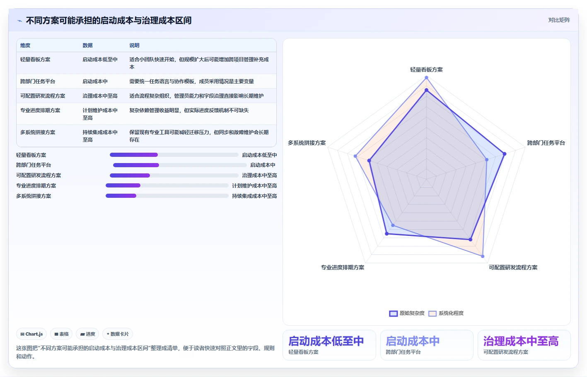Viewport: 587px width, 377px height.
Task: Click light radar point at 轻量看板方案 axis
Action: 426,77
